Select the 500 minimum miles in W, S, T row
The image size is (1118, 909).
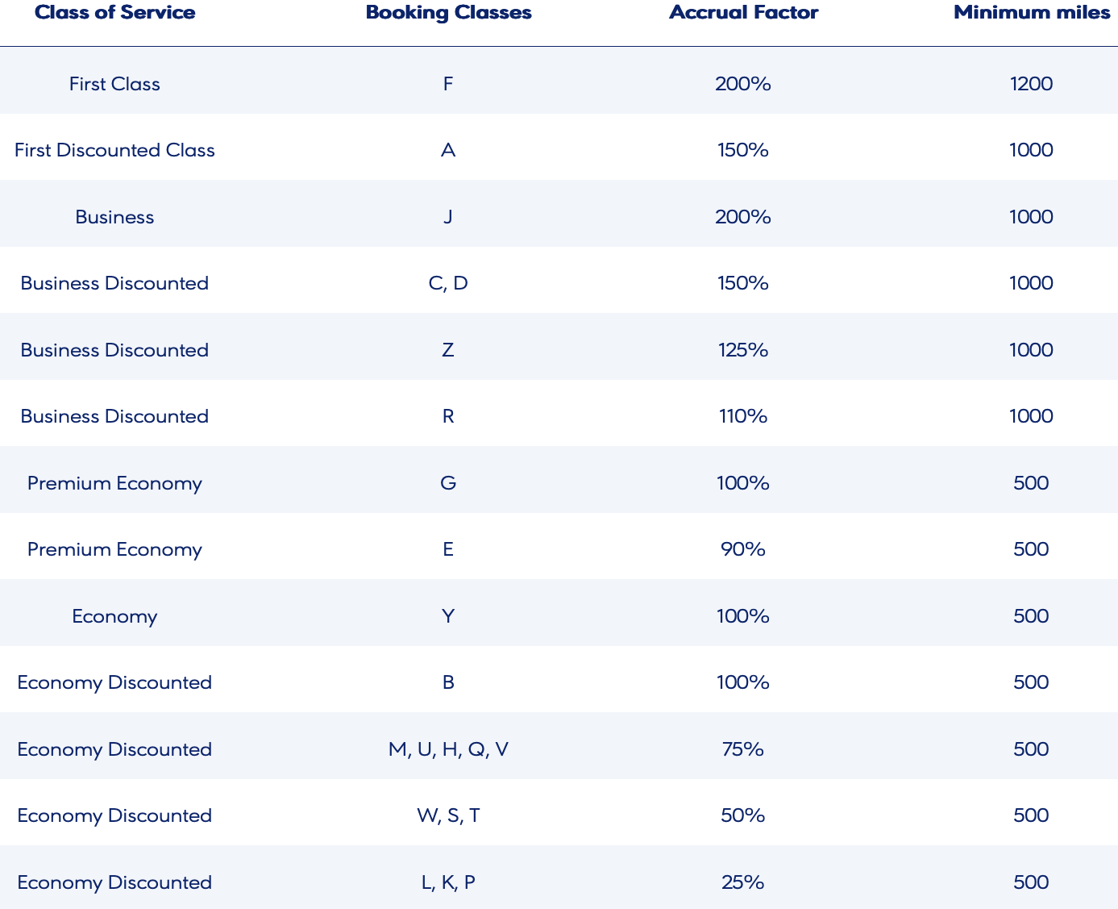(1032, 815)
